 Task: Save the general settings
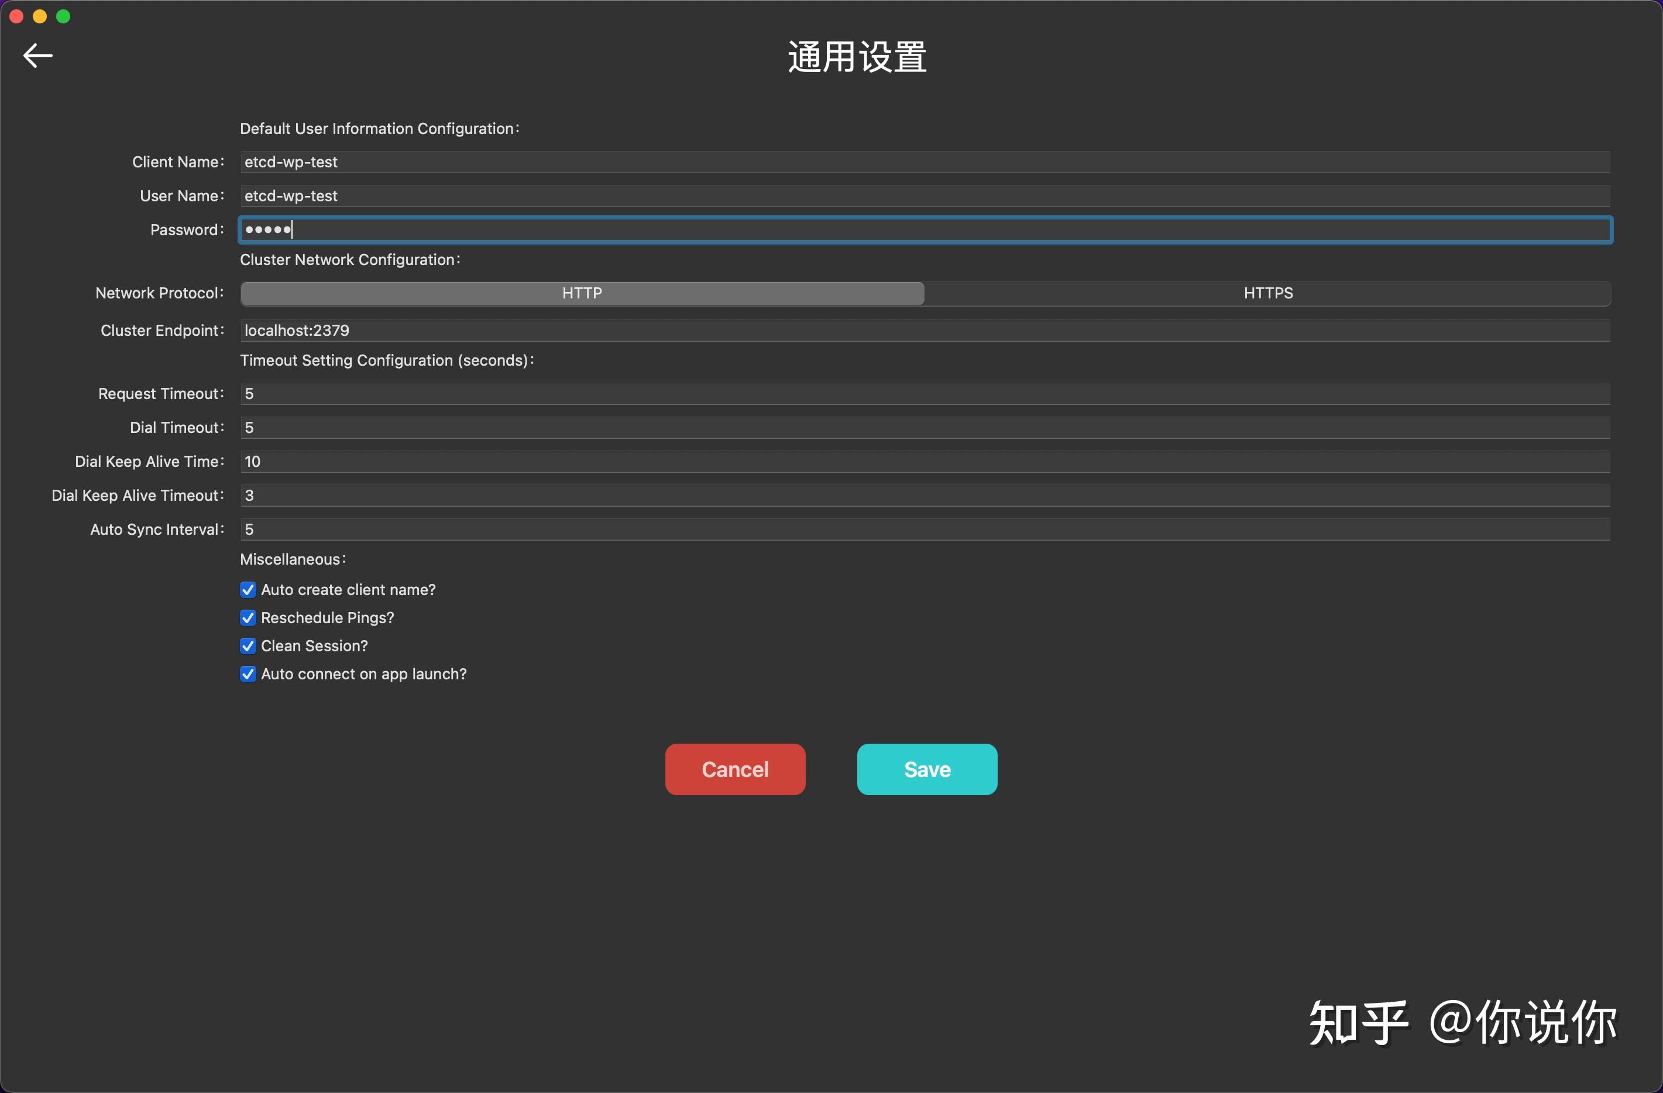pos(926,769)
